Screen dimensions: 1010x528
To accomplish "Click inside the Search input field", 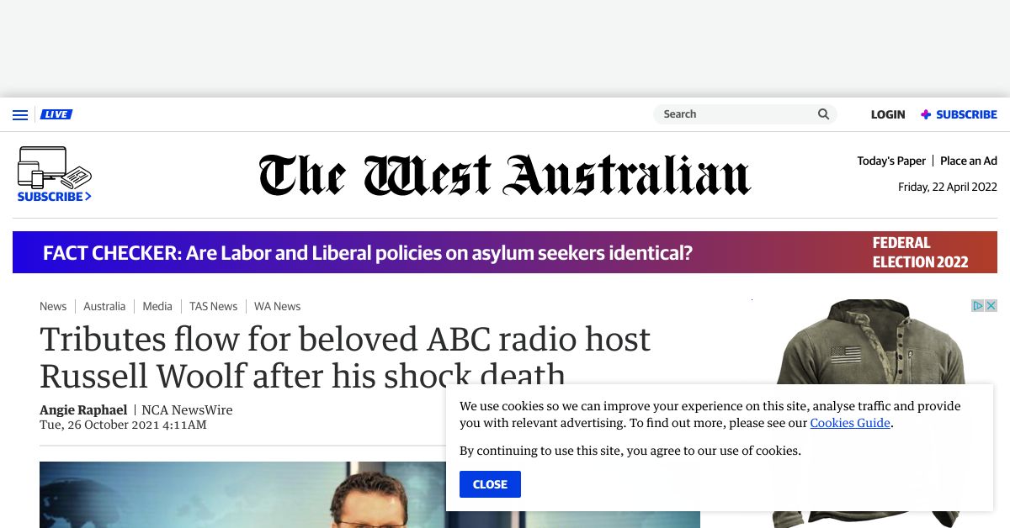I will tap(732, 114).
